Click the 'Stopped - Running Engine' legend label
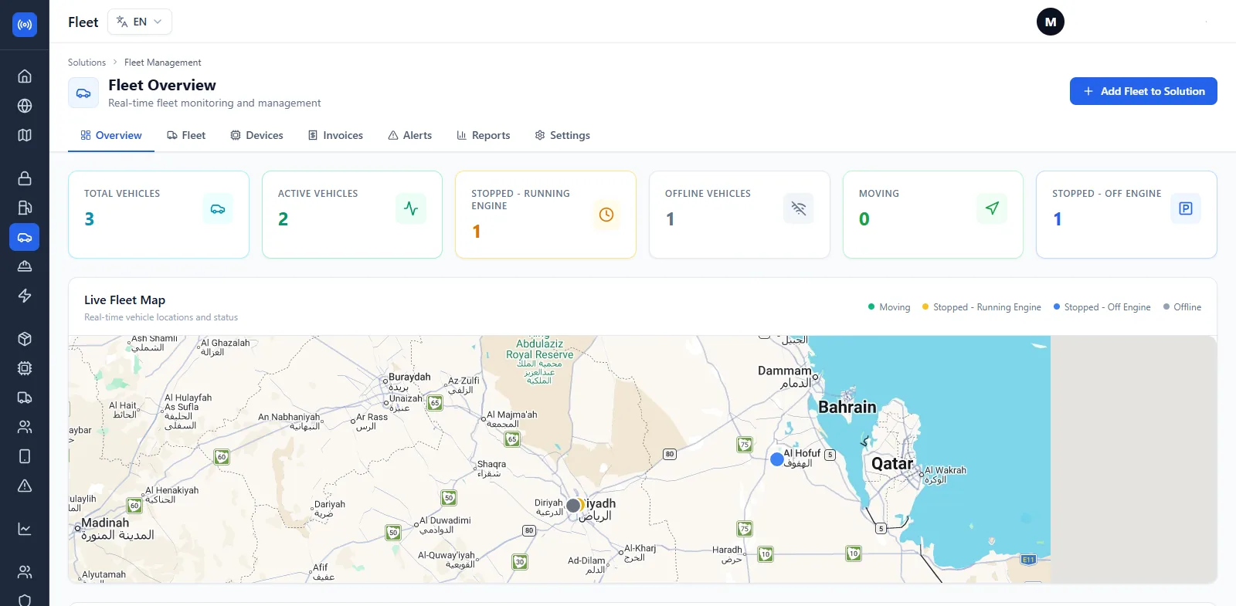Viewport: 1236px width, 606px height. tap(986, 307)
